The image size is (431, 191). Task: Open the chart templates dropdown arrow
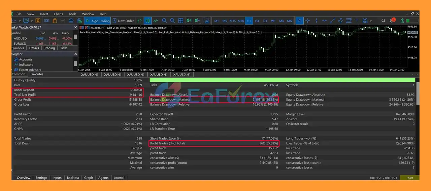tap(31, 21)
